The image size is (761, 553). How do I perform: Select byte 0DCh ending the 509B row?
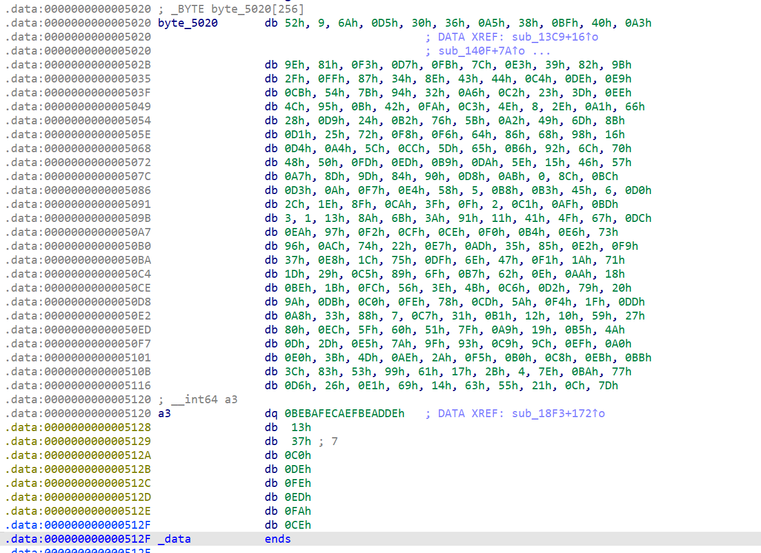coord(638,218)
